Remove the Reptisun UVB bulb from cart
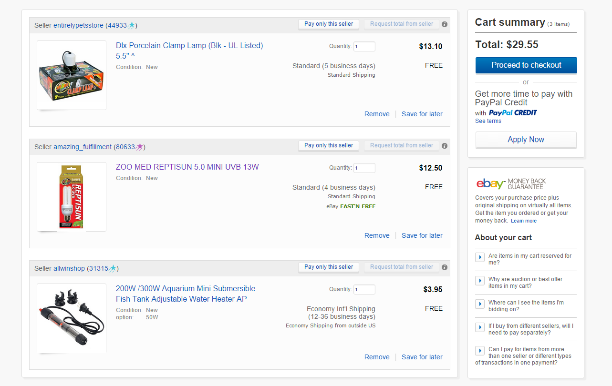Screen dimensions: 612x386 tap(377, 235)
